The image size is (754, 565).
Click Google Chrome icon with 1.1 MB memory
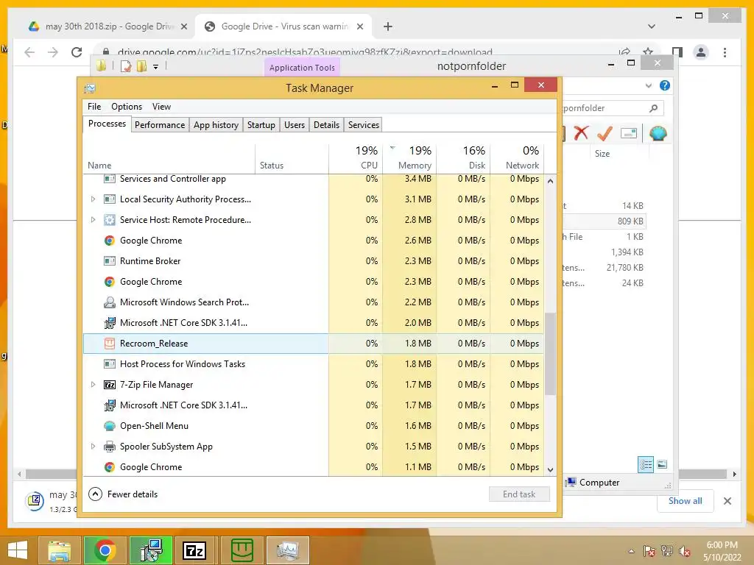[110, 467]
